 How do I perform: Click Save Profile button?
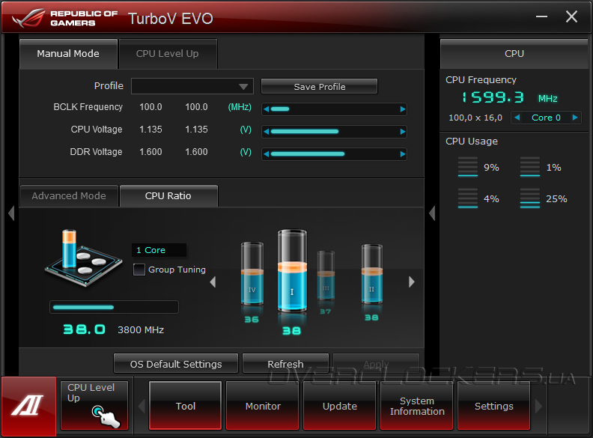coord(320,87)
